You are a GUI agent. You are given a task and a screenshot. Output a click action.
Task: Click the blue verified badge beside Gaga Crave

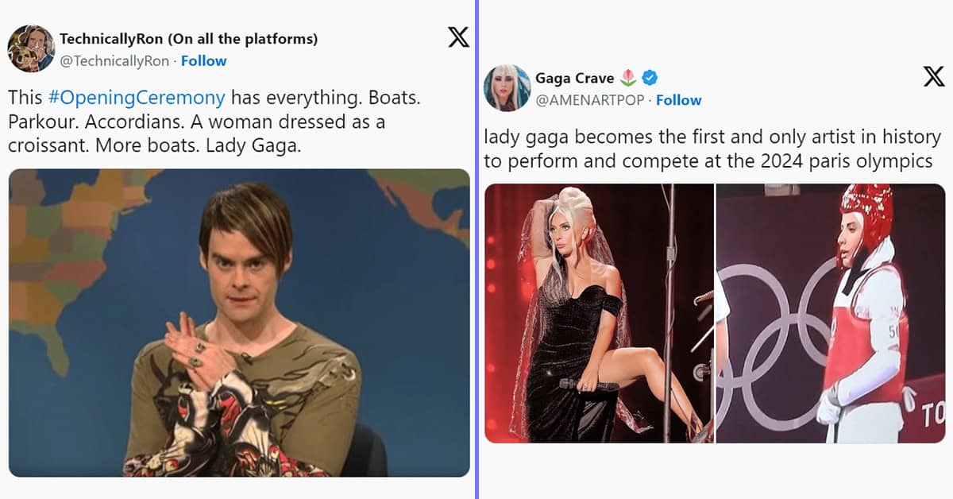649,78
